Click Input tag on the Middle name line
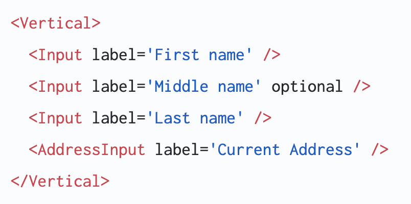 pos(59,87)
